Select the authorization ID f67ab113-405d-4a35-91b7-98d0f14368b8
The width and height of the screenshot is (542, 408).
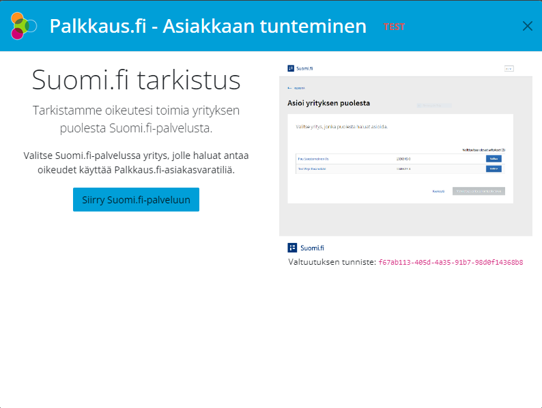point(451,262)
